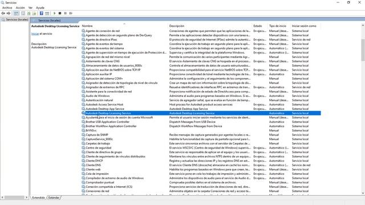Stop the service with the black square icon
The image size is (365, 205).
60,13
